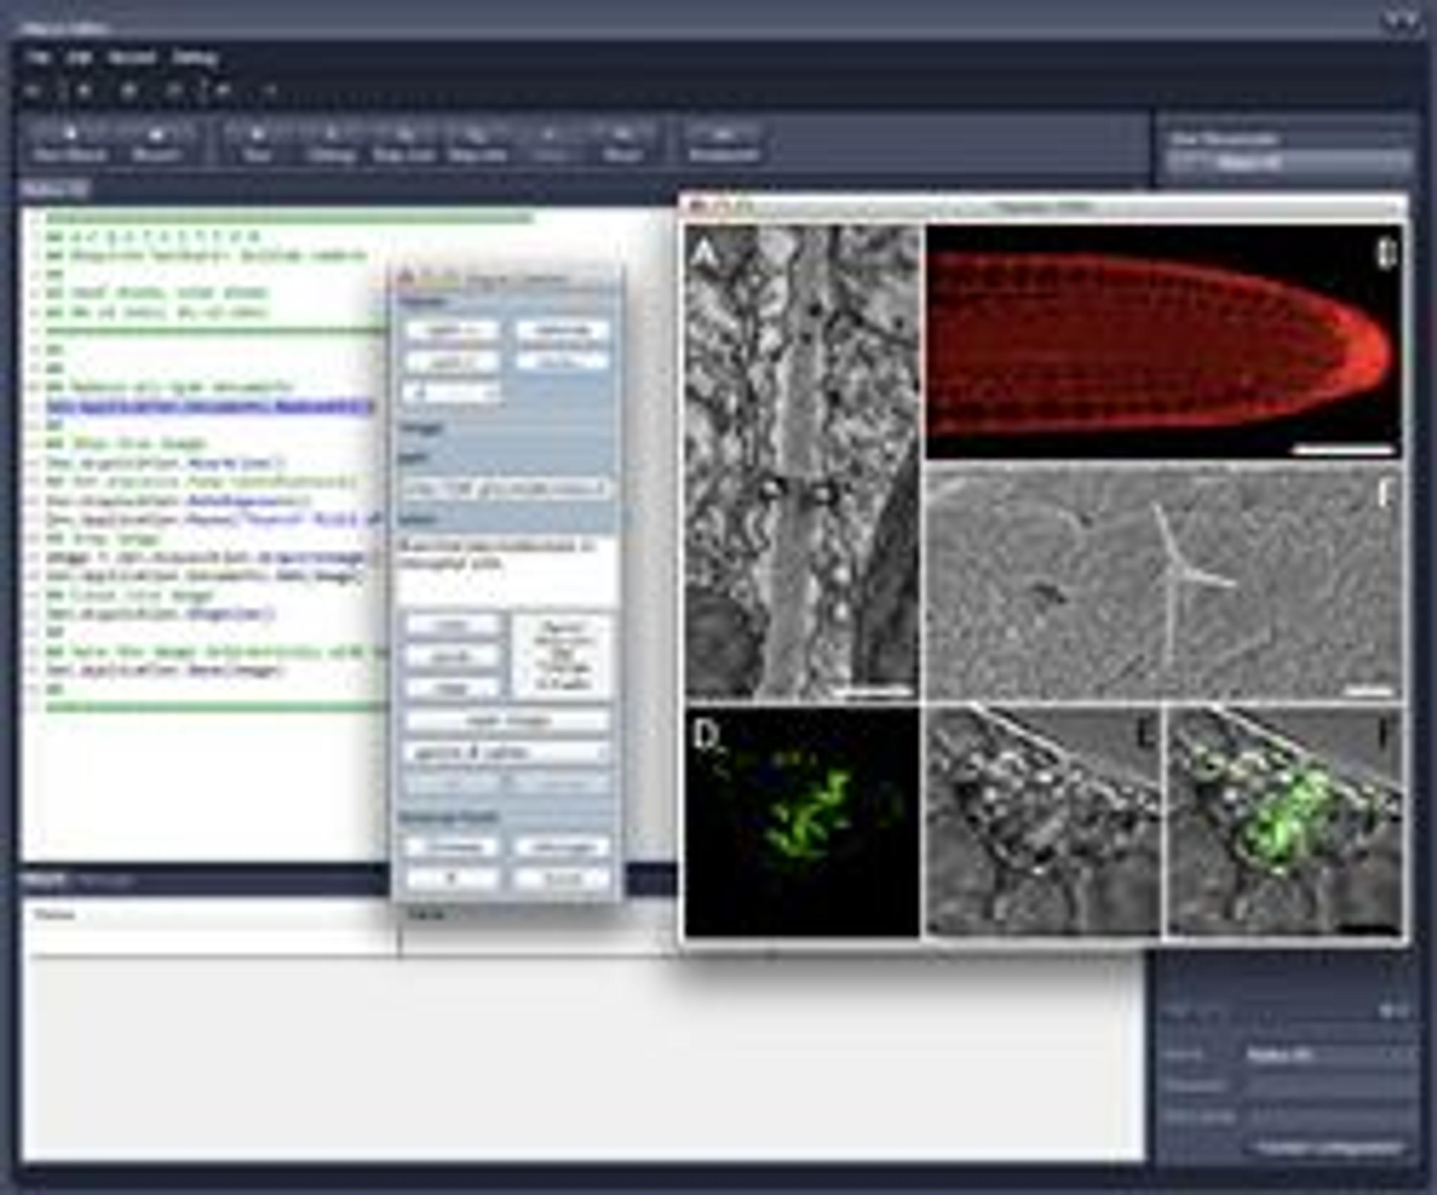The width and height of the screenshot is (1437, 1195).
Task: Open the combo box in floating dialog
Action: click(507, 753)
